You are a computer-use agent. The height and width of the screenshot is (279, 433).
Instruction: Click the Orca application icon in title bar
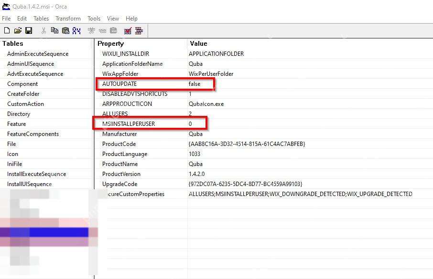click(x=6, y=6)
